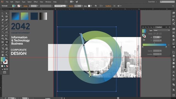176x99 pixels.
Task: Open the stroke color dropdown in control bar
Action: [21, 6]
